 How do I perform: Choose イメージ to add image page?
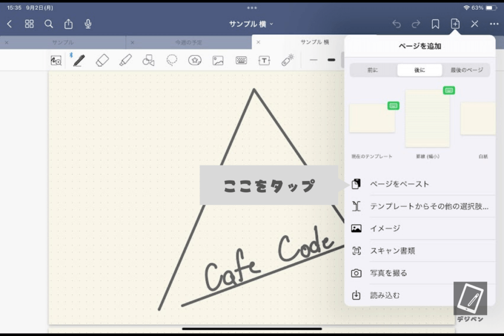click(x=420, y=228)
